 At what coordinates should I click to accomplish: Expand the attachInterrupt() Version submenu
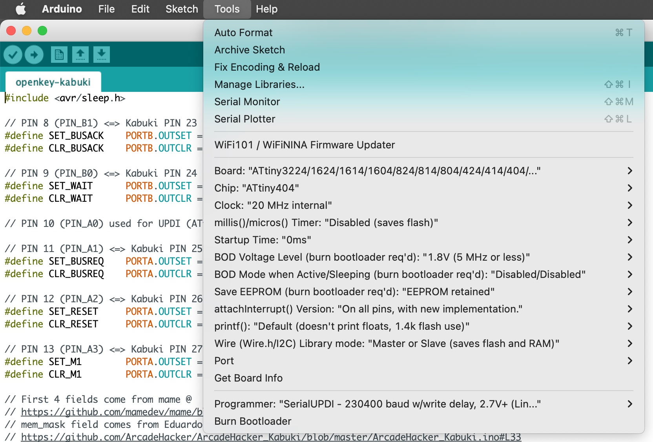pyautogui.click(x=424, y=309)
